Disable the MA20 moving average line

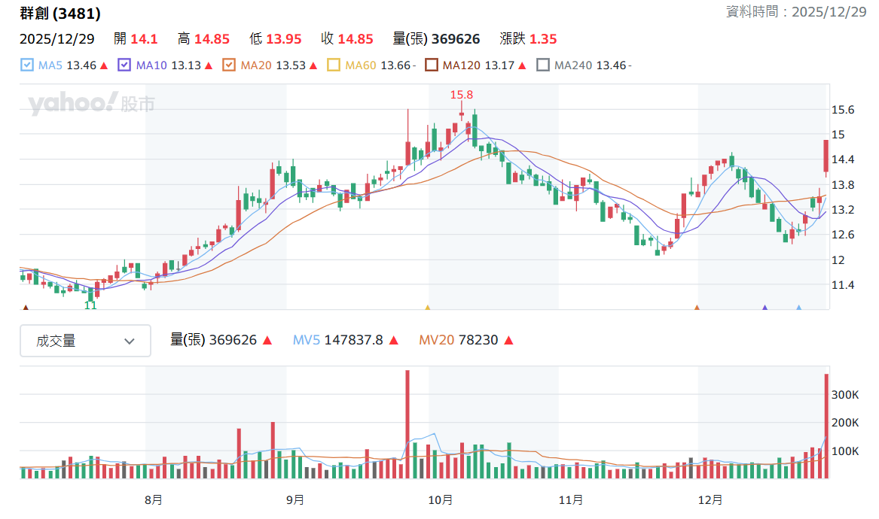click(x=229, y=65)
